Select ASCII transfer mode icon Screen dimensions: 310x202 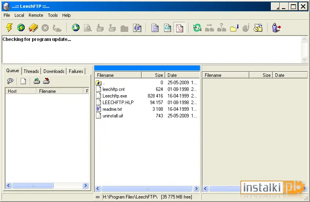point(167,28)
